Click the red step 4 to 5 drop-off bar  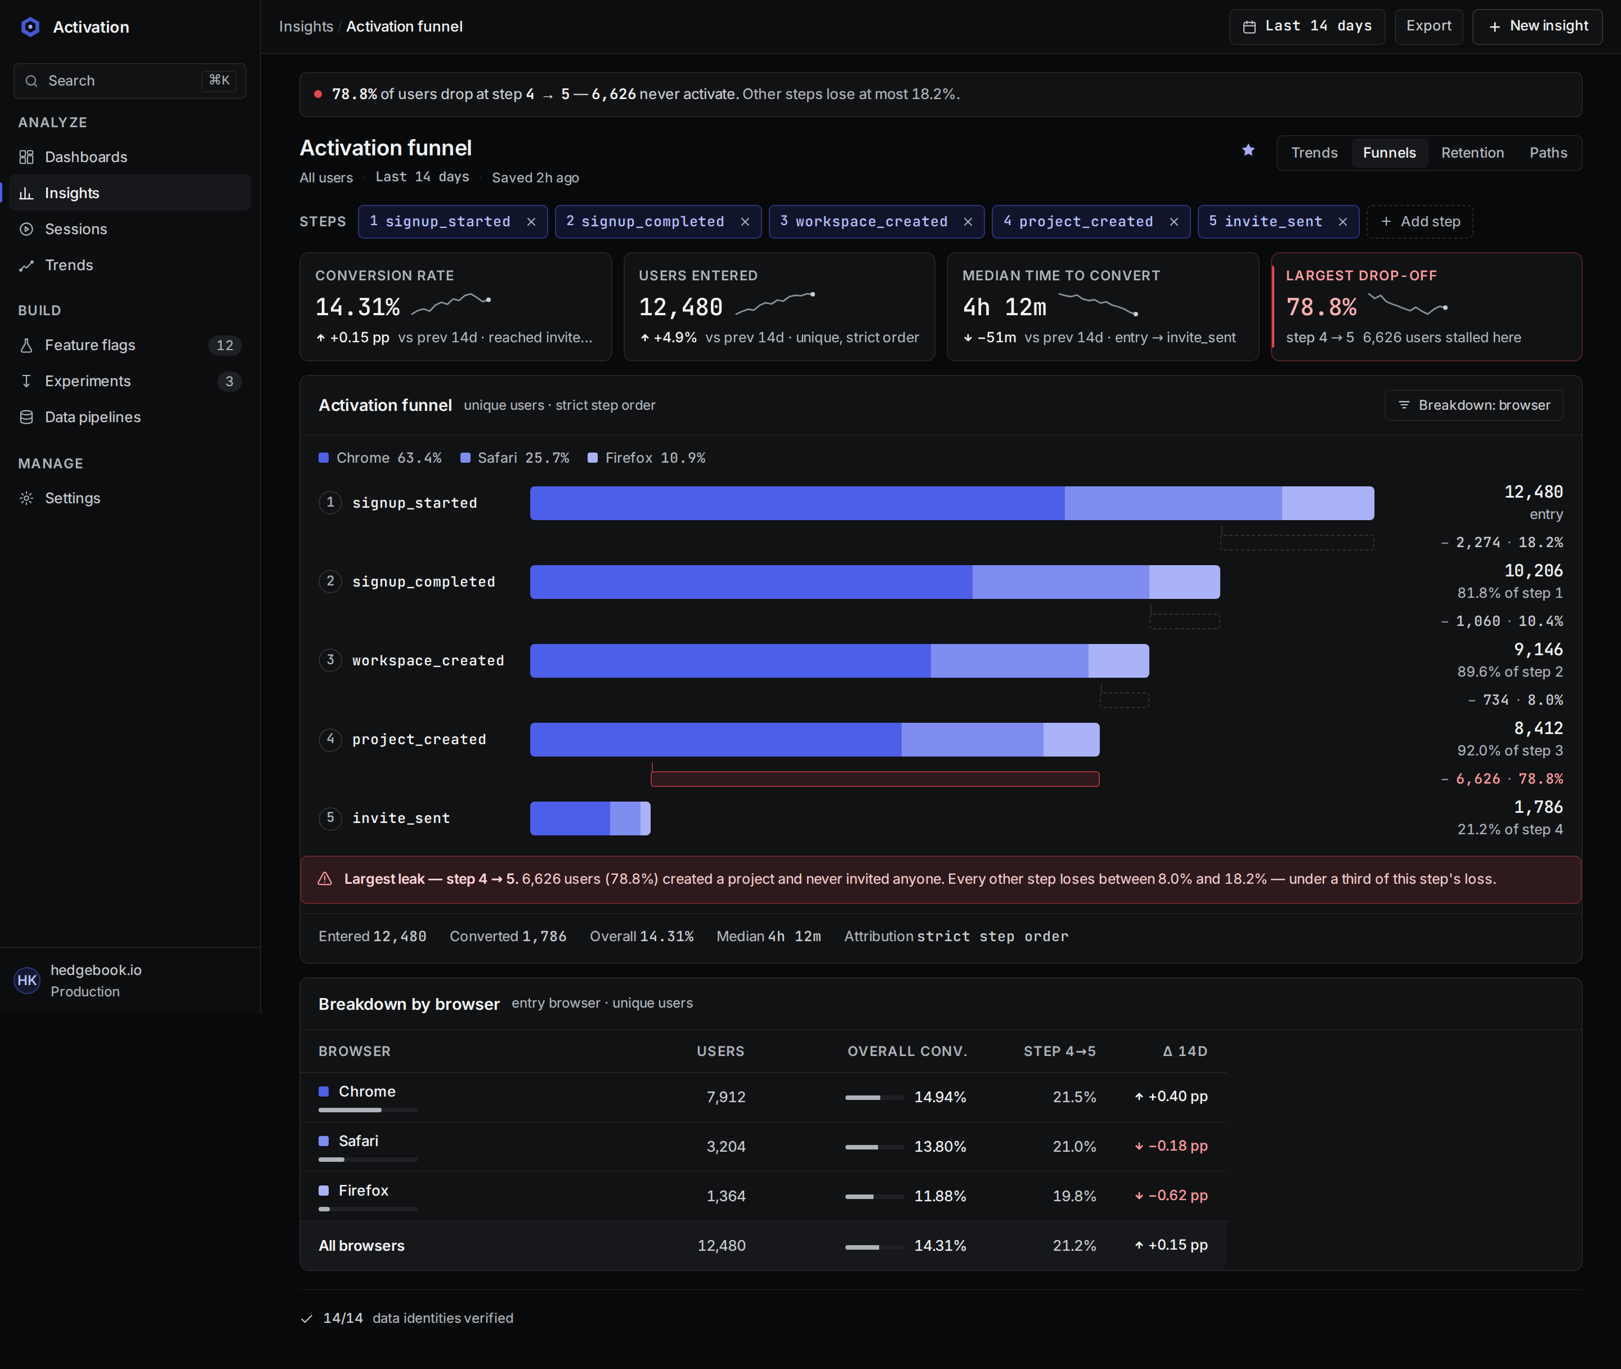pos(875,779)
